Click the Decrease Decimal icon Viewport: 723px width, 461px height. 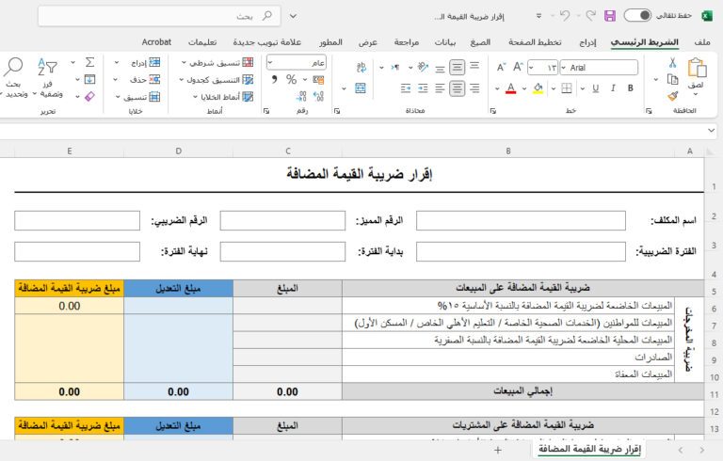(301, 96)
